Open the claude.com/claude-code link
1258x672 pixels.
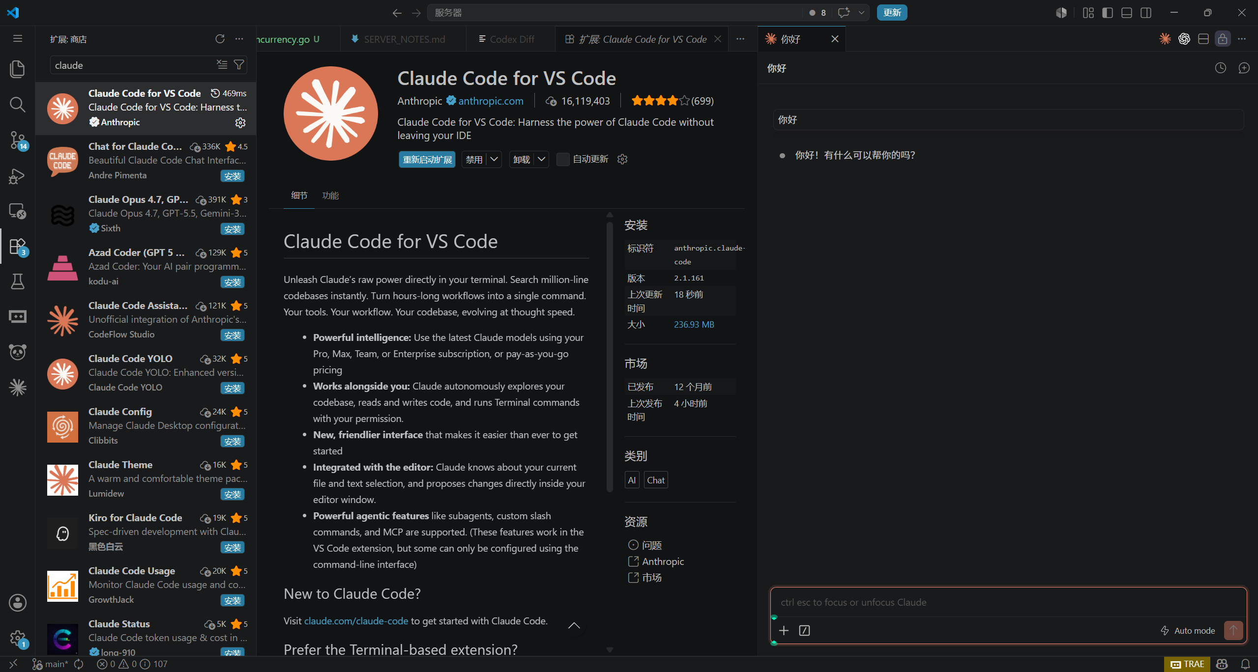(x=356, y=621)
